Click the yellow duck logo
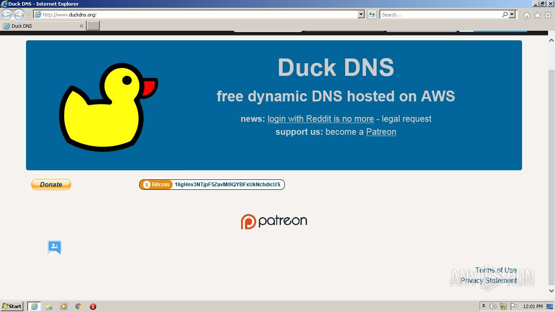 [x=108, y=107]
